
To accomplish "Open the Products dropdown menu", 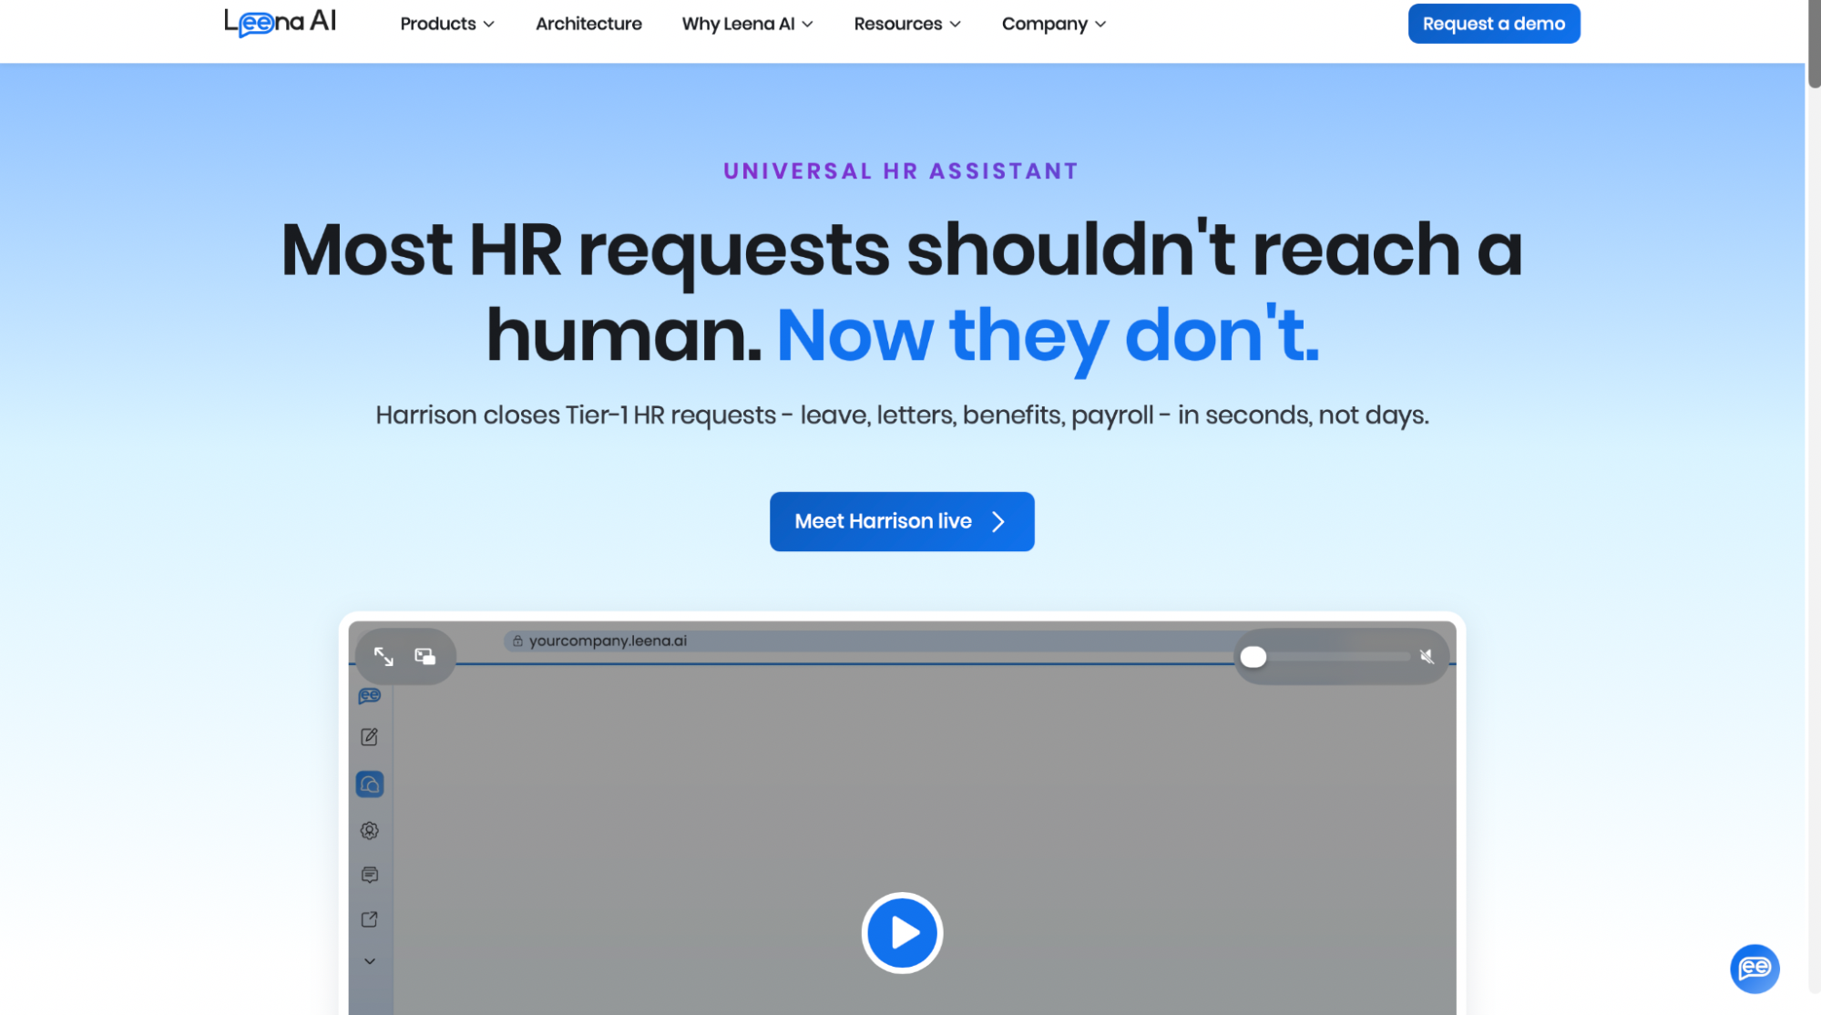I will pos(447,24).
